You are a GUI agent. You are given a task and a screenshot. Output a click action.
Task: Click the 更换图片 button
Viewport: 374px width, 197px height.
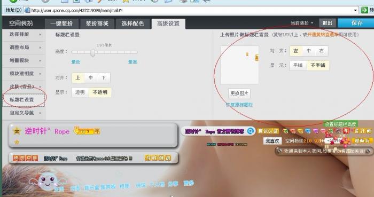tap(239, 93)
